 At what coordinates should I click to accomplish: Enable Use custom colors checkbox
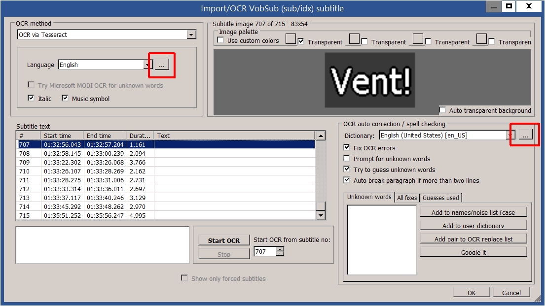coord(220,40)
